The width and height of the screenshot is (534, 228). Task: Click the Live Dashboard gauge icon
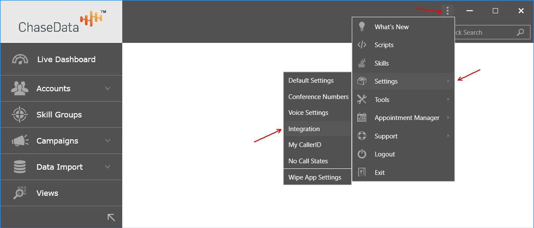20,60
